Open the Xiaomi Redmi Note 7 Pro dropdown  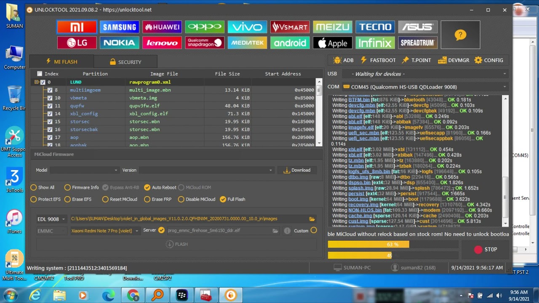(104, 231)
